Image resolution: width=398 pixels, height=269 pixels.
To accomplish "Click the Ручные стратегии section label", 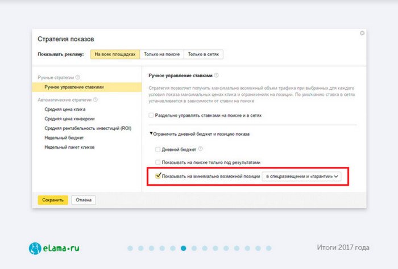I will (x=56, y=78).
